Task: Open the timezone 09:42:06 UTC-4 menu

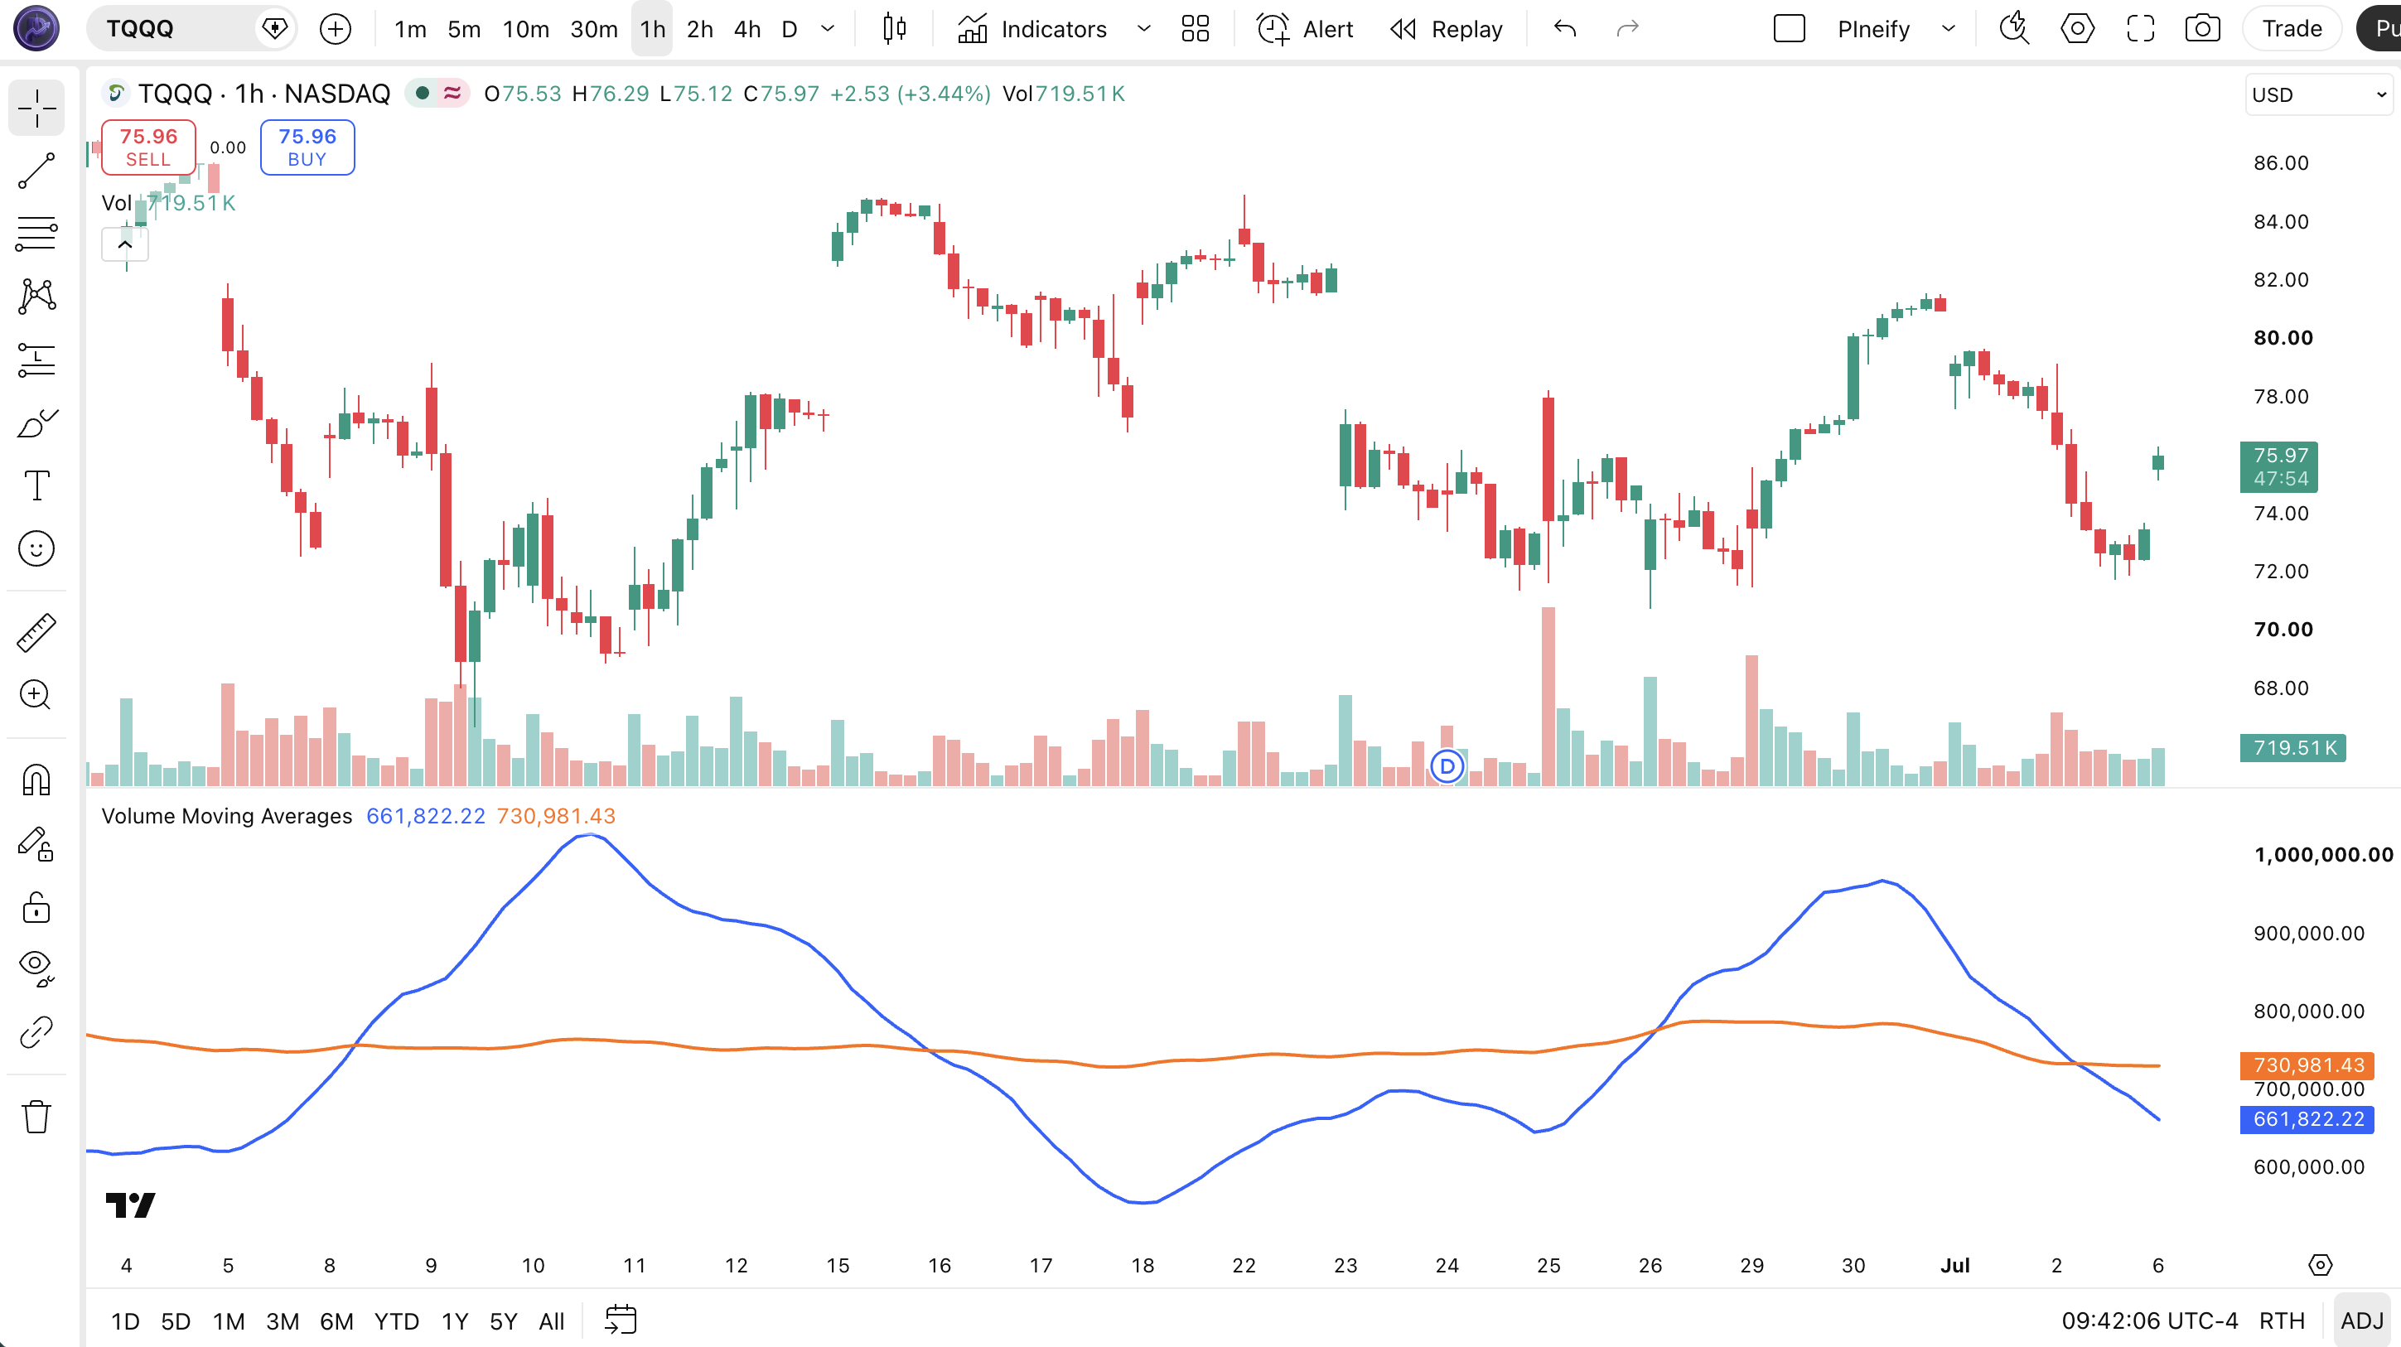Action: click(x=2149, y=1320)
